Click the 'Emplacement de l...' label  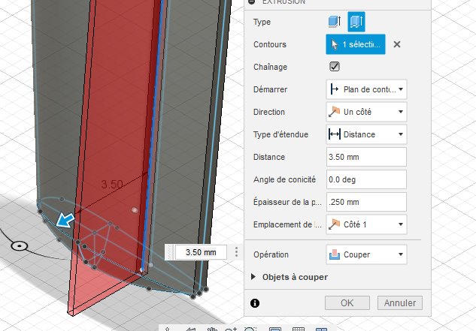click(x=287, y=224)
